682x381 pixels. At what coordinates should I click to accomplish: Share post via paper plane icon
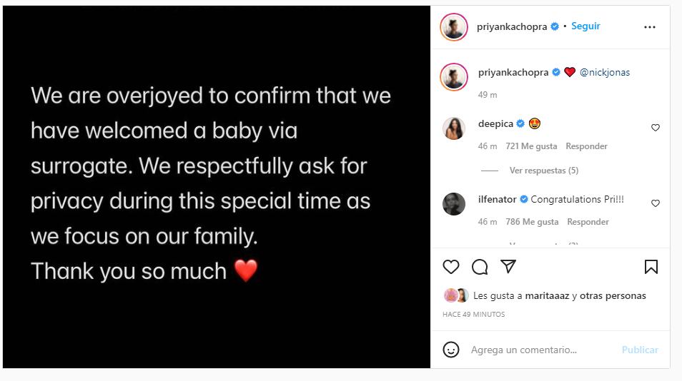(508, 267)
